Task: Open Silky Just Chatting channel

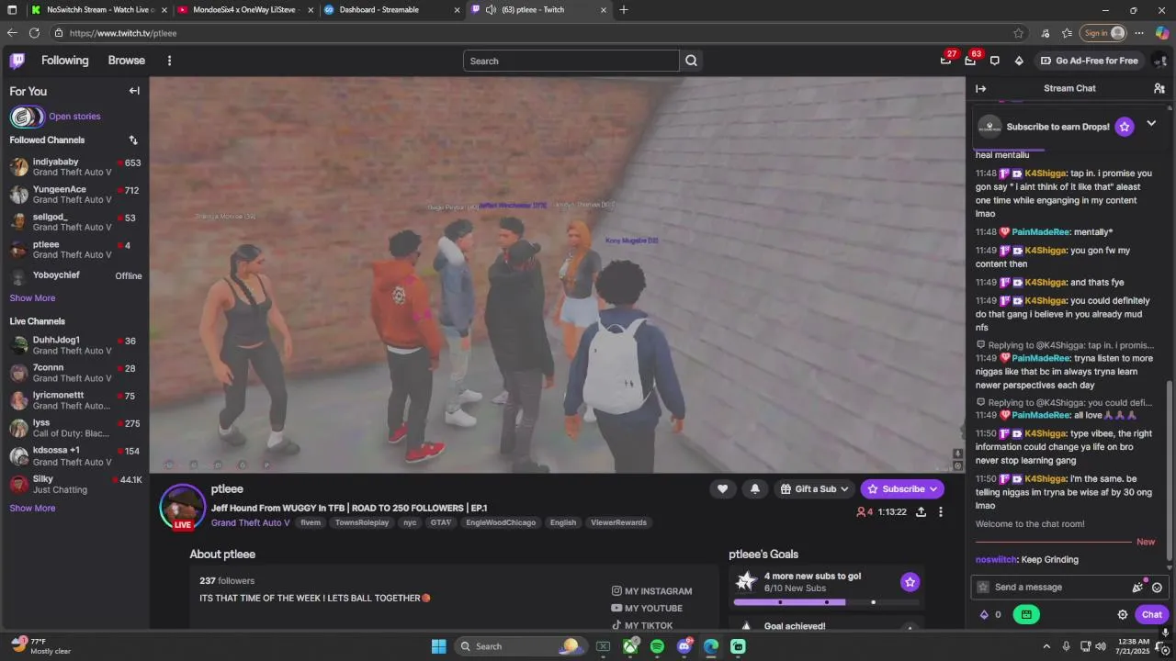Action: coord(74,485)
